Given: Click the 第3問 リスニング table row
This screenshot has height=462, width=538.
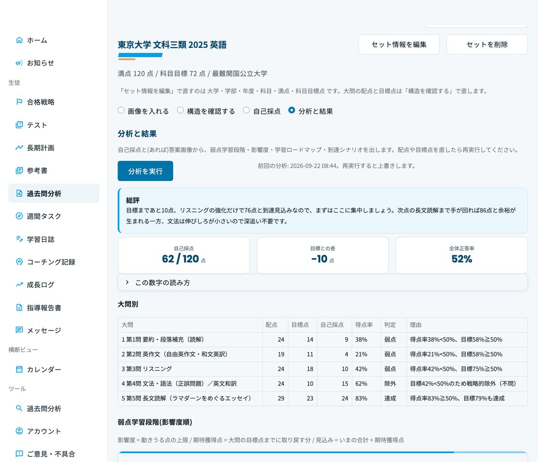Looking at the screenshot, I should click(322, 369).
